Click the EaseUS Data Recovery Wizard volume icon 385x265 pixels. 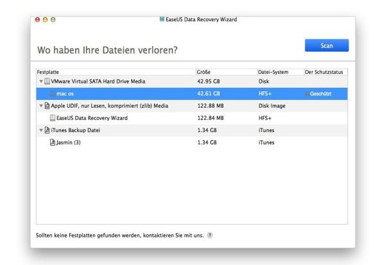click(x=53, y=118)
